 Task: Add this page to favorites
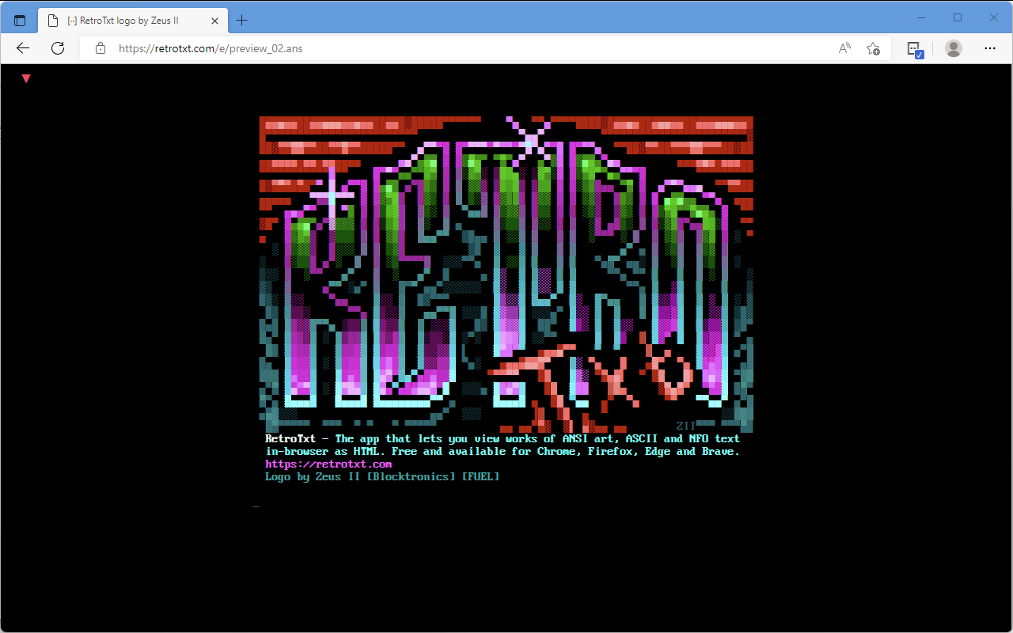(873, 48)
